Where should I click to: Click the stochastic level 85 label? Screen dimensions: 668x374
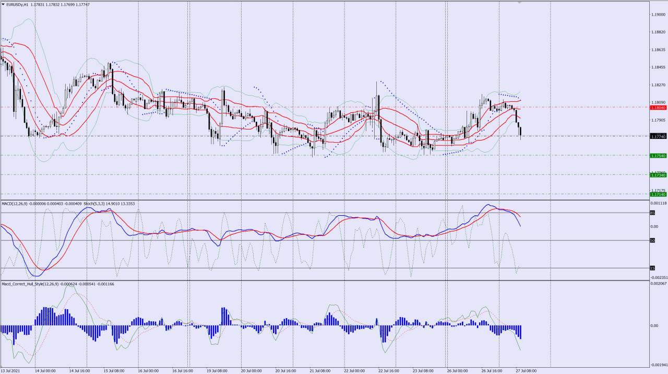(x=652, y=213)
